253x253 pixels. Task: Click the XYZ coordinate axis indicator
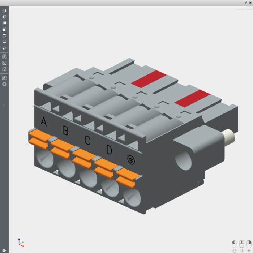(x=21, y=243)
